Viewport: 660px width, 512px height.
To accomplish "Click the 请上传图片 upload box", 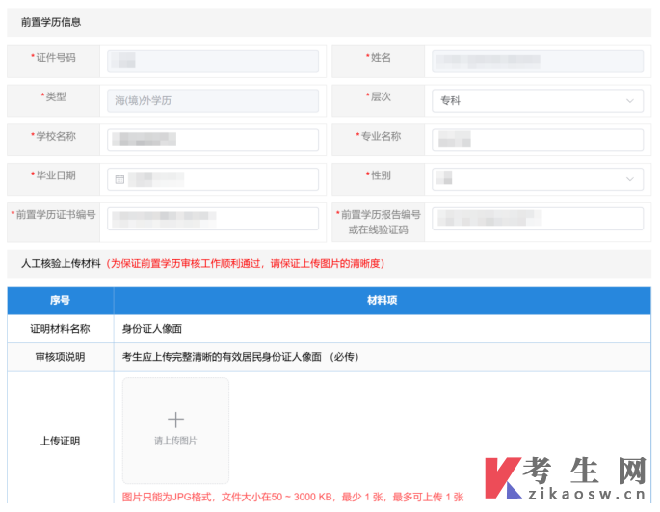I will pyautogui.click(x=175, y=430).
